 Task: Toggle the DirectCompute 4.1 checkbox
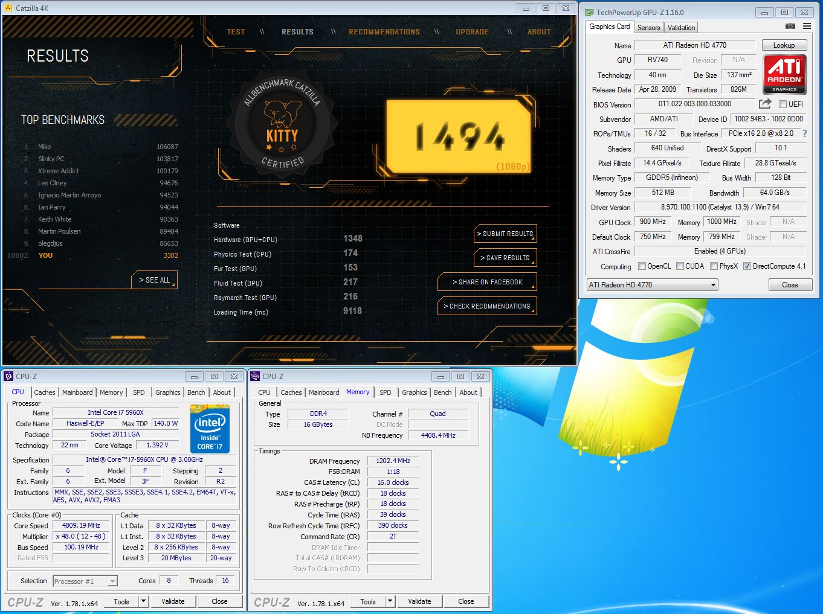[747, 266]
